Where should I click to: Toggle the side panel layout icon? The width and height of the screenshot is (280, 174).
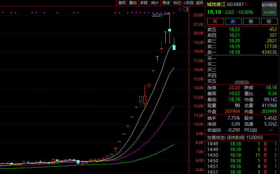pos(186,9)
